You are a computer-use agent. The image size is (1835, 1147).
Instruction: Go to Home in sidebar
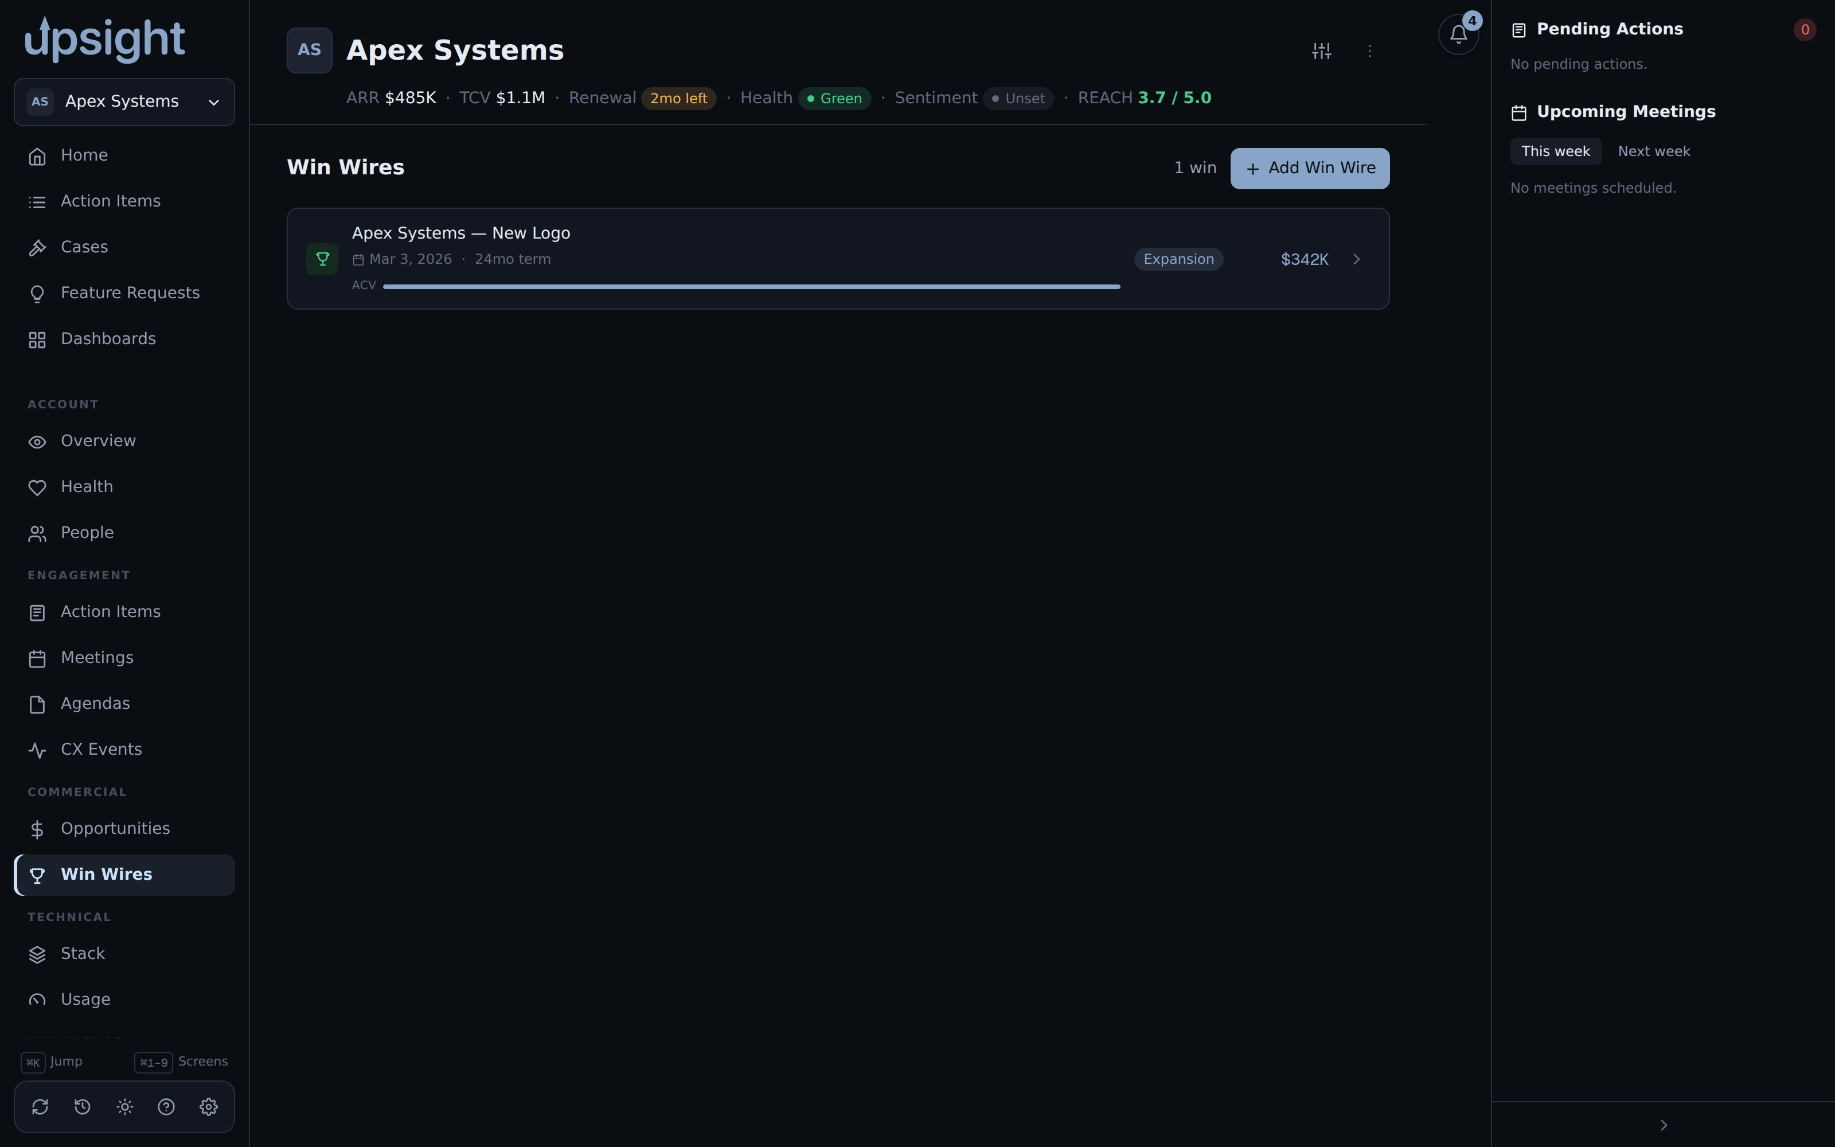(x=124, y=155)
